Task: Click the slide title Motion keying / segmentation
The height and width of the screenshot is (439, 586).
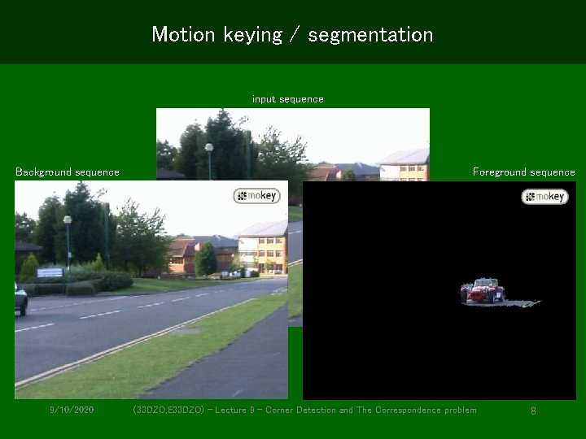Action: click(292, 35)
